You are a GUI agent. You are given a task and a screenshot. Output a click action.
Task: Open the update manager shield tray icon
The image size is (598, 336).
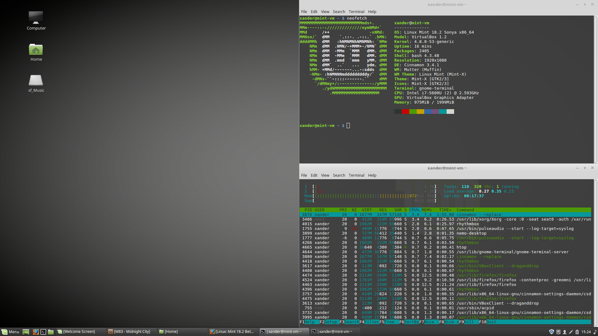click(551, 332)
